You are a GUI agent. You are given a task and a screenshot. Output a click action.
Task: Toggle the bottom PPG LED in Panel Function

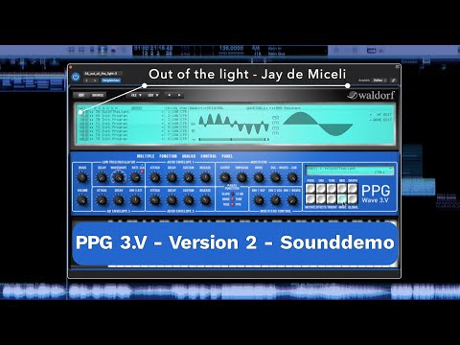(x=233, y=204)
